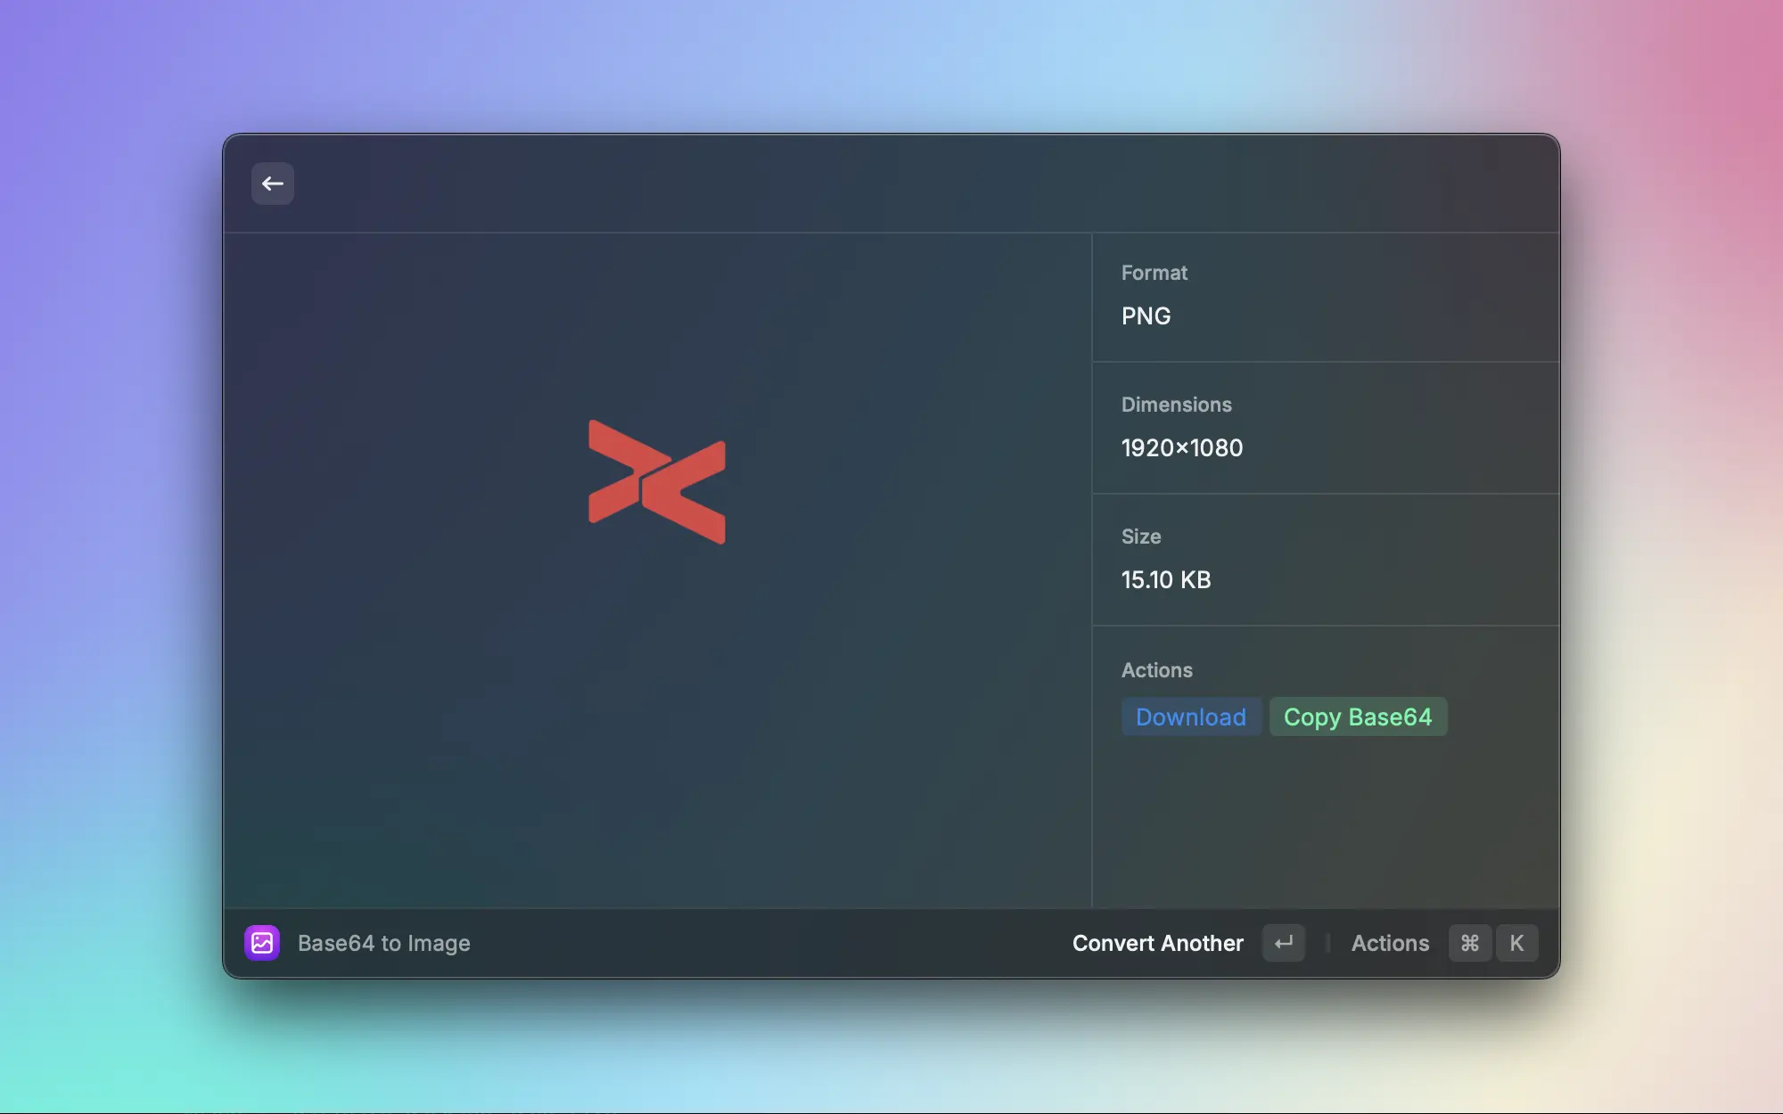
Task: Click the Size section label
Action: [1141, 536]
